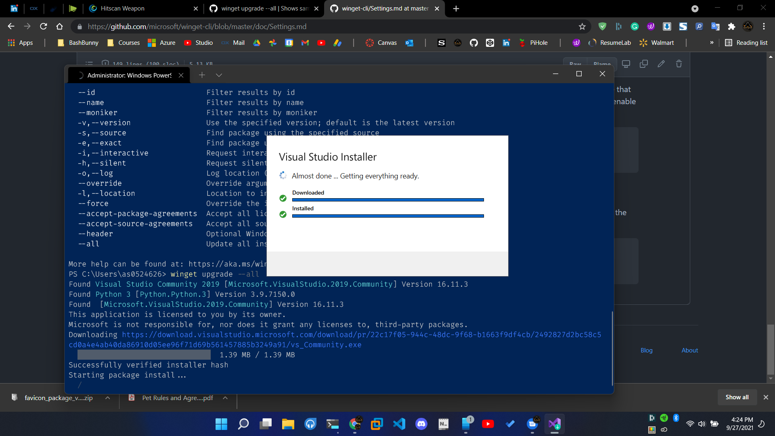
Task: Delete the file using the trash icon
Action: 679,64
